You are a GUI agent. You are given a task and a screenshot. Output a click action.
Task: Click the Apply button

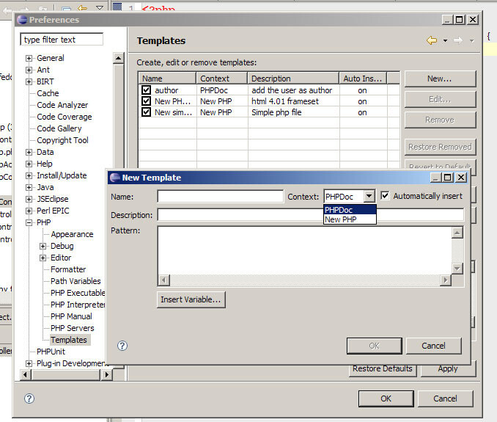(x=448, y=368)
